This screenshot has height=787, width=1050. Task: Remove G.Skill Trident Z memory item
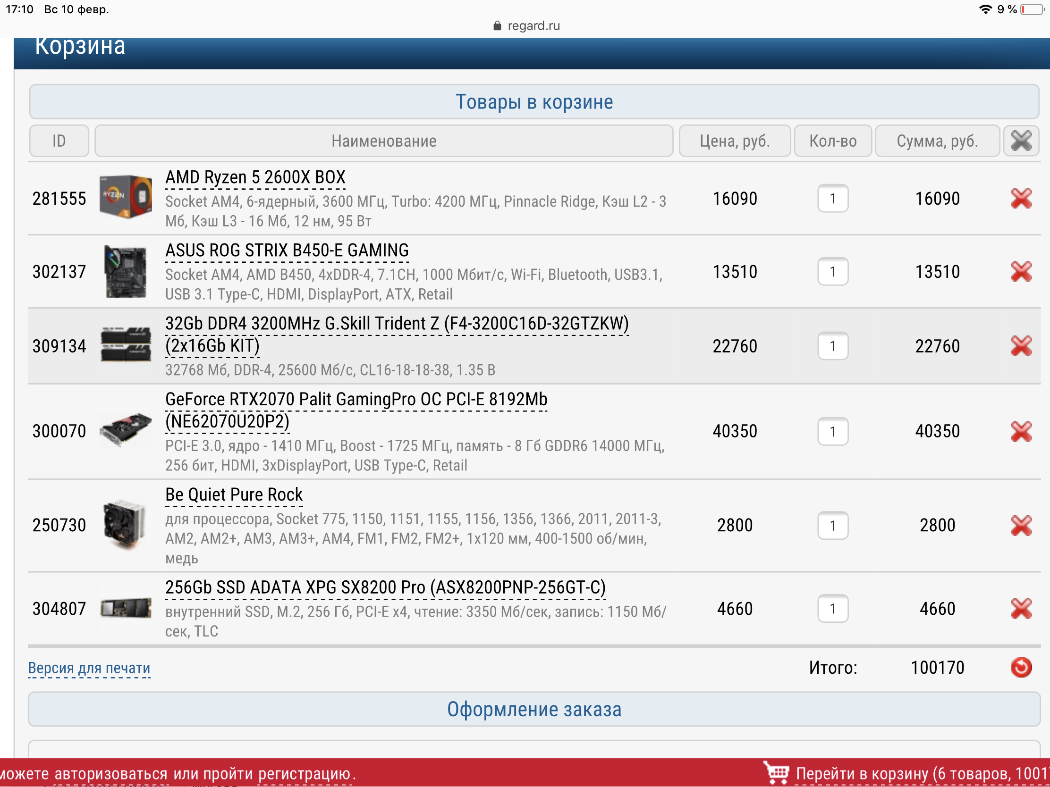1021,346
